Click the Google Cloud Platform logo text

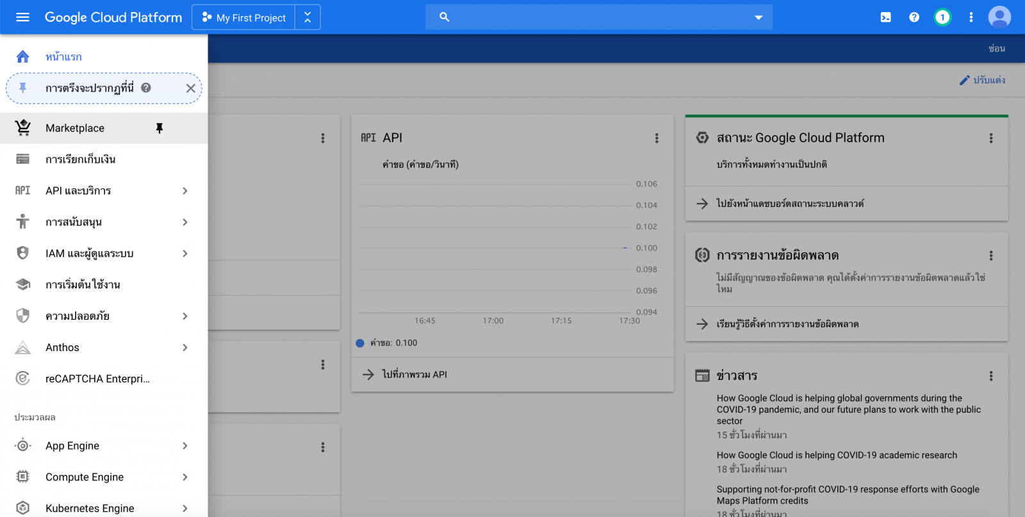coord(113,17)
